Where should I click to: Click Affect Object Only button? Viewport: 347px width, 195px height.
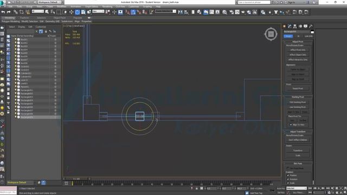click(x=298, y=55)
